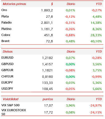This screenshot has width=105, height=119.
Task: Click the EURUSD currency pair label
Action: 7,58
